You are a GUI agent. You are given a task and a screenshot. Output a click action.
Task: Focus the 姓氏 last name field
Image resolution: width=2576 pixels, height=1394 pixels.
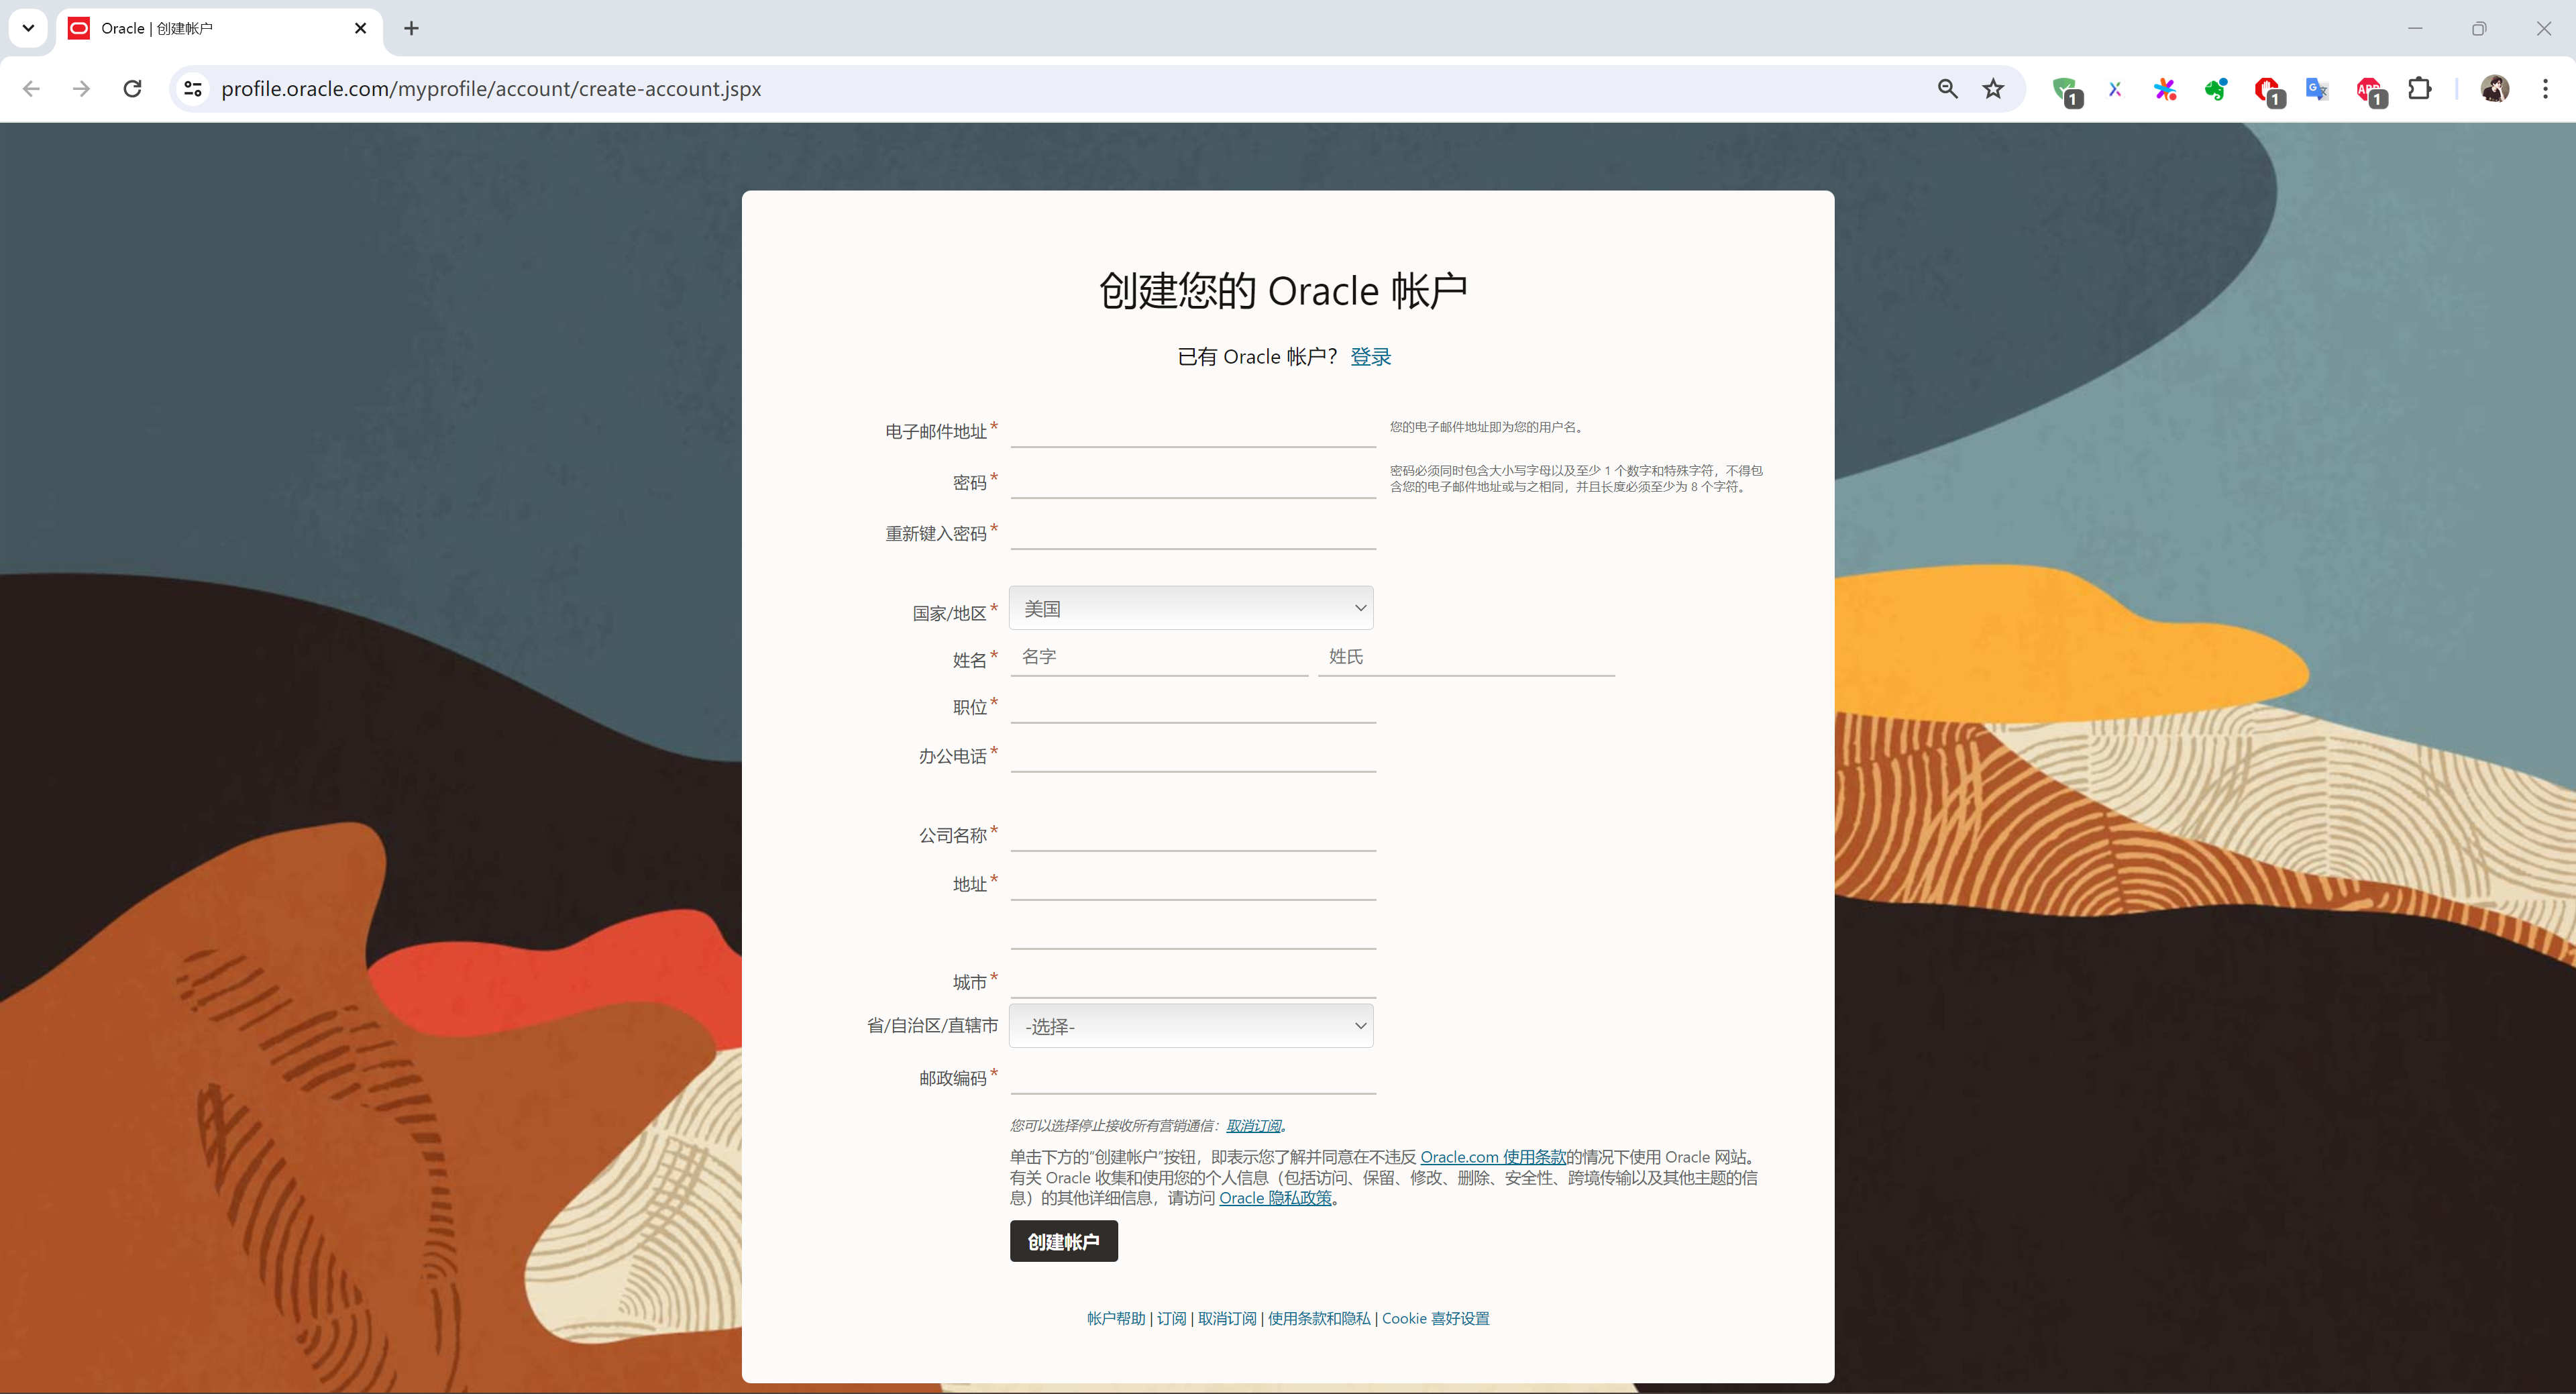coord(1465,657)
